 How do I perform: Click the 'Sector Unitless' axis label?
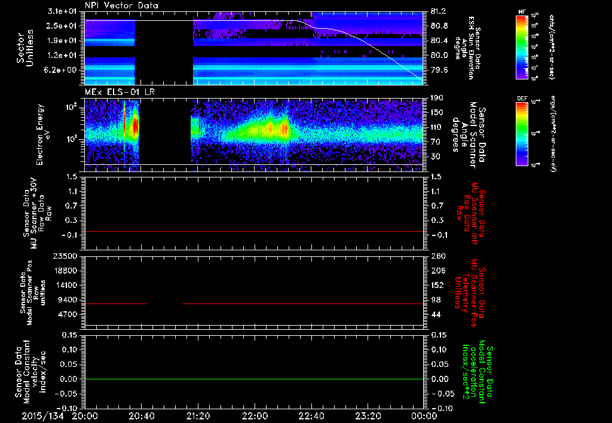point(25,48)
